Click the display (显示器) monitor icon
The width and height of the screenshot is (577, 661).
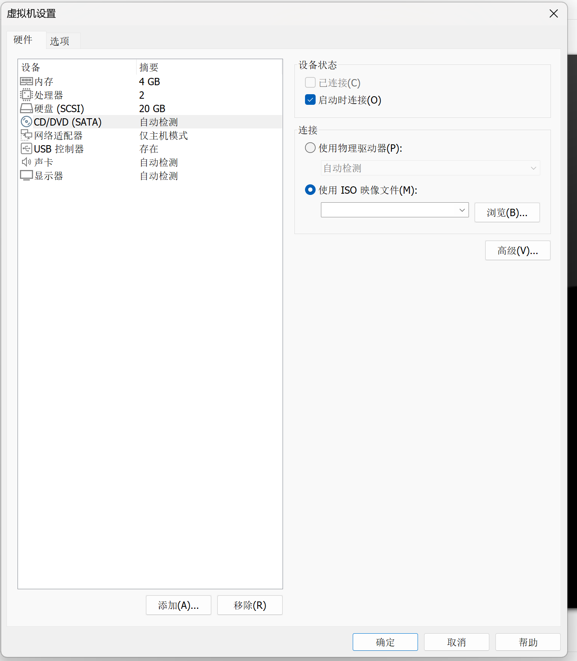tap(27, 176)
